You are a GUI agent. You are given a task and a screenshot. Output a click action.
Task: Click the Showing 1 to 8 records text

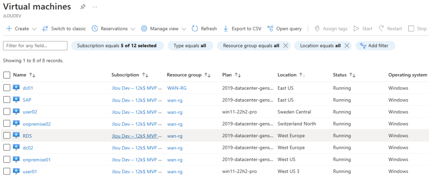33,61
